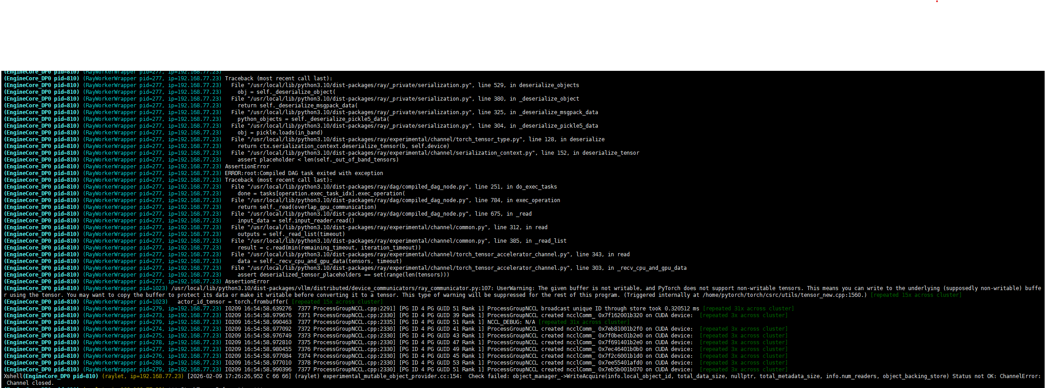Click 'assert placeholder < len(self._out_of_band_tensors)' line
This screenshot has height=388, width=1046.
tap(318, 160)
